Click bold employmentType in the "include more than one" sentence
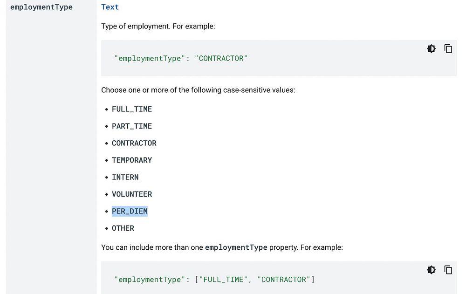Screen dimensions: 466x294 coord(236,247)
